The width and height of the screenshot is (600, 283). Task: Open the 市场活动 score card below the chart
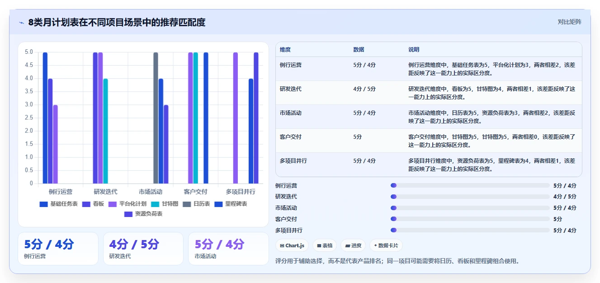coord(228,249)
